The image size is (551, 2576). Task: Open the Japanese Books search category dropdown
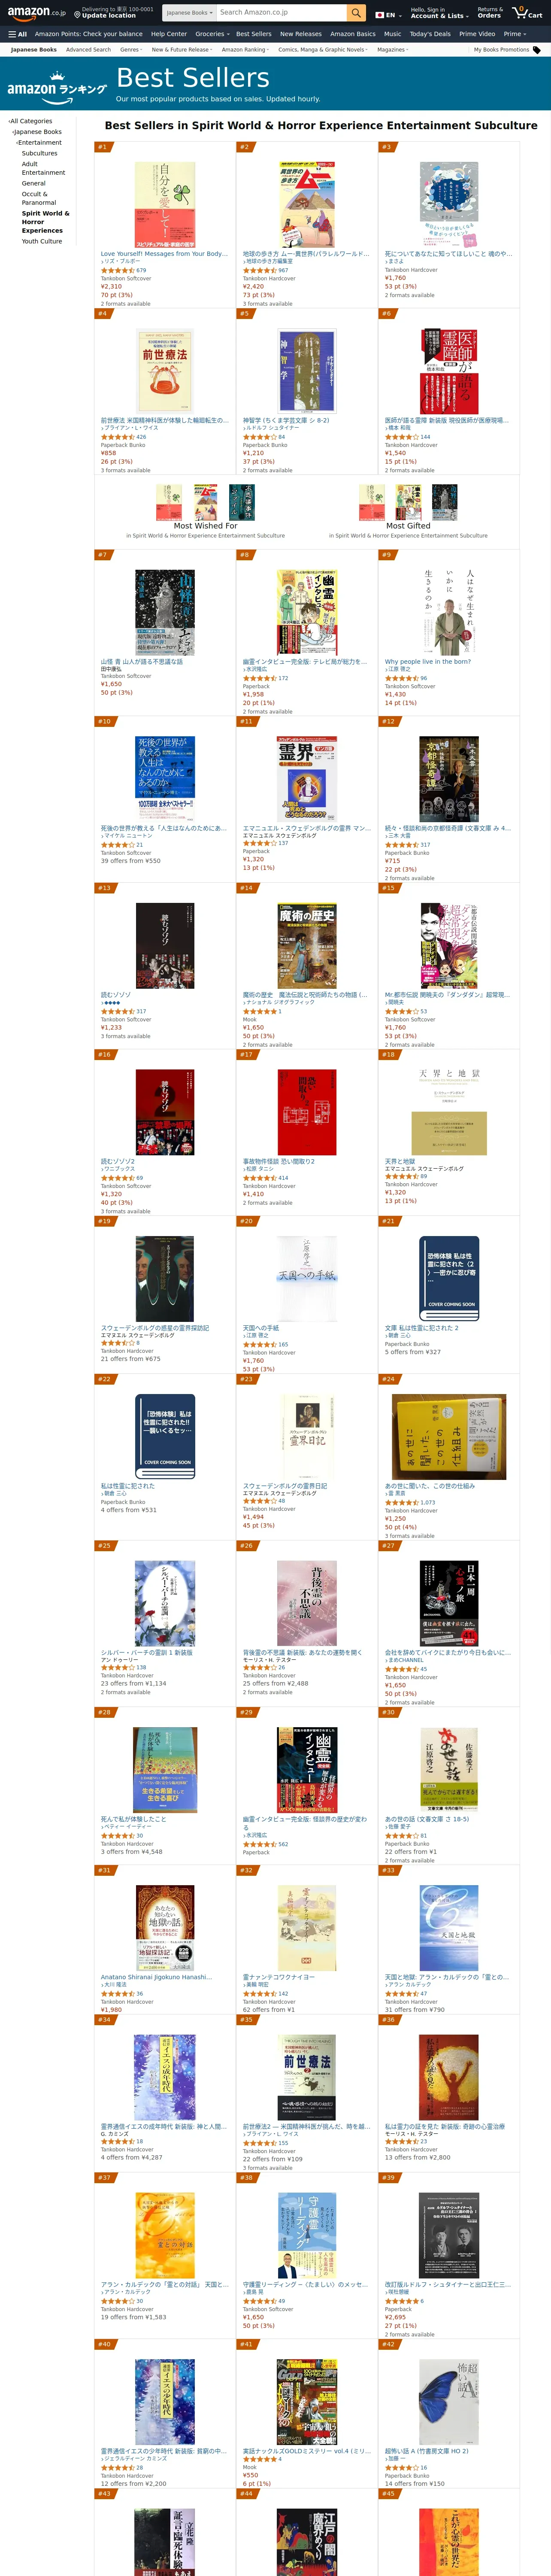click(188, 13)
